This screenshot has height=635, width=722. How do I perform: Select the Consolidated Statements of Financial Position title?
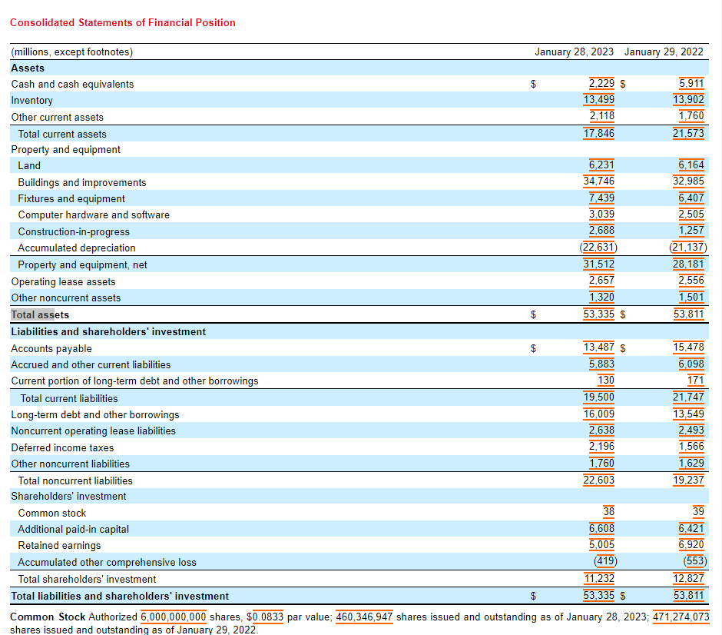(x=122, y=22)
